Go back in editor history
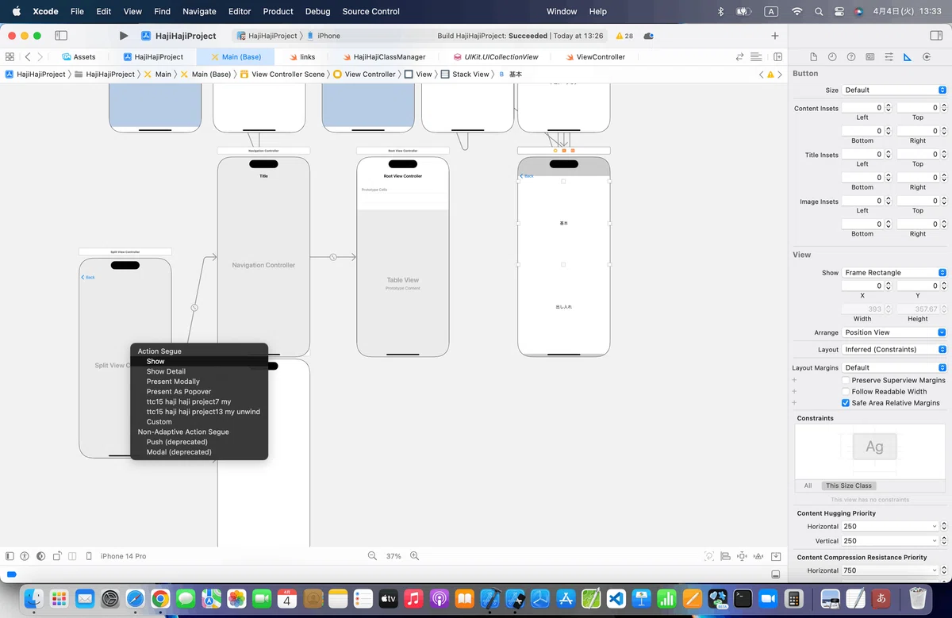The width and height of the screenshot is (952, 618). click(28, 57)
